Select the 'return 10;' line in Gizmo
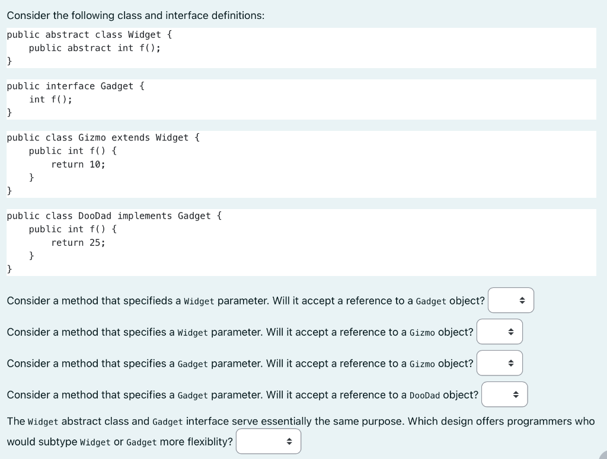Viewport: 607px width, 459px height. point(79,164)
